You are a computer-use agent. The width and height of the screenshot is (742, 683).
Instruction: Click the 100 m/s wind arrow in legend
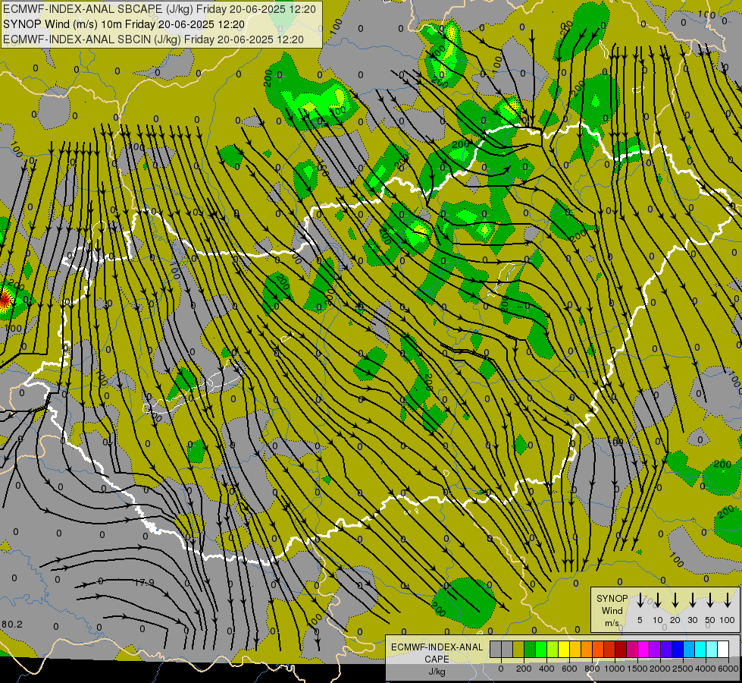click(728, 600)
